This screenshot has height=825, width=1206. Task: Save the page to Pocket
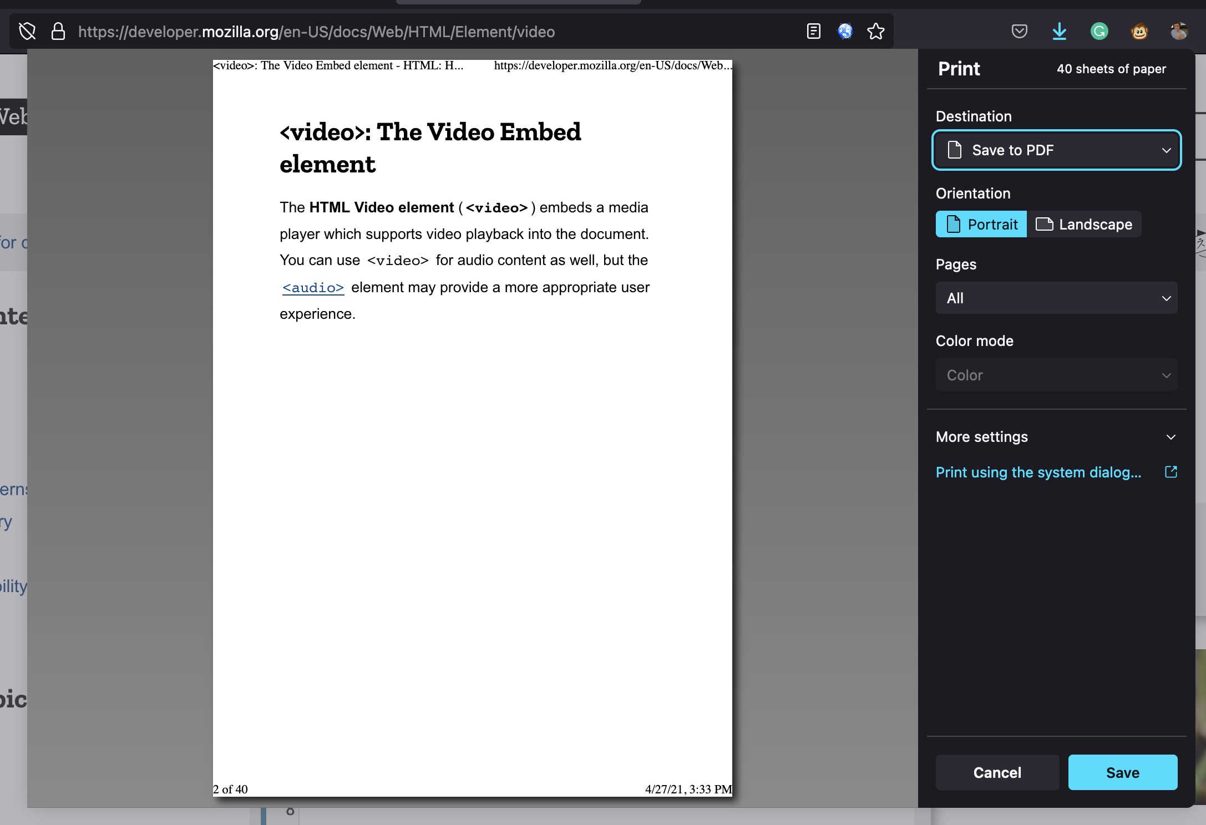[x=1019, y=31]
